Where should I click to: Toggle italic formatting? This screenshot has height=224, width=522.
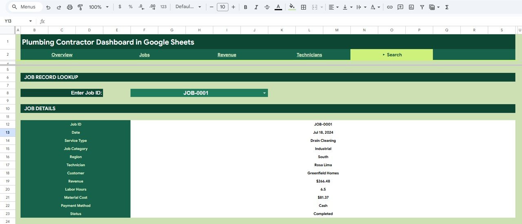256,7
